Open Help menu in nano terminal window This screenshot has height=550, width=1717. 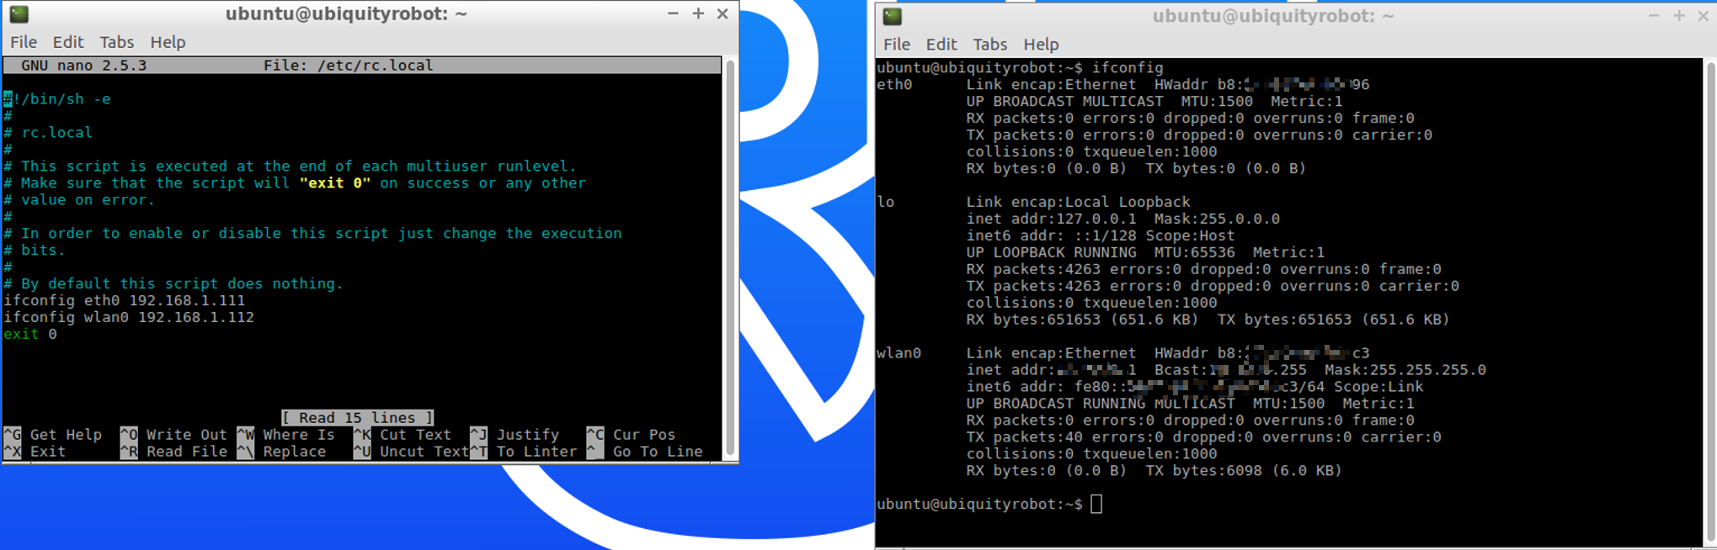[168, 42]
